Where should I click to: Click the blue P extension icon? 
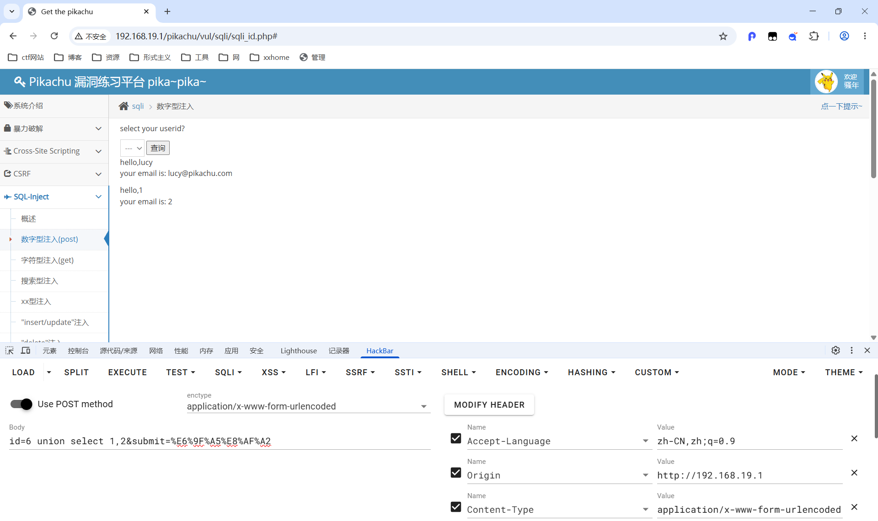point(752,36)
